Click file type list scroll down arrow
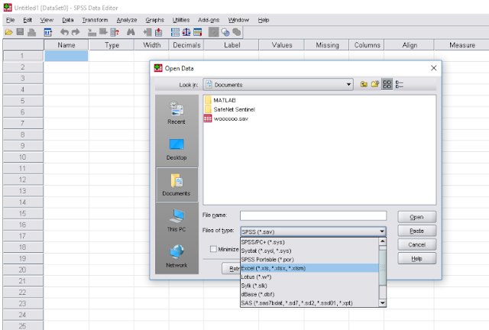This screenshot has width=489, height=330. (382, 302)
